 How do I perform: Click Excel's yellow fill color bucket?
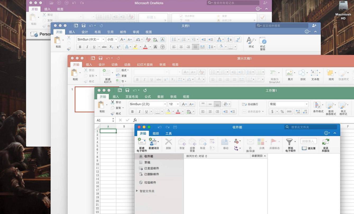coord(168,111)
